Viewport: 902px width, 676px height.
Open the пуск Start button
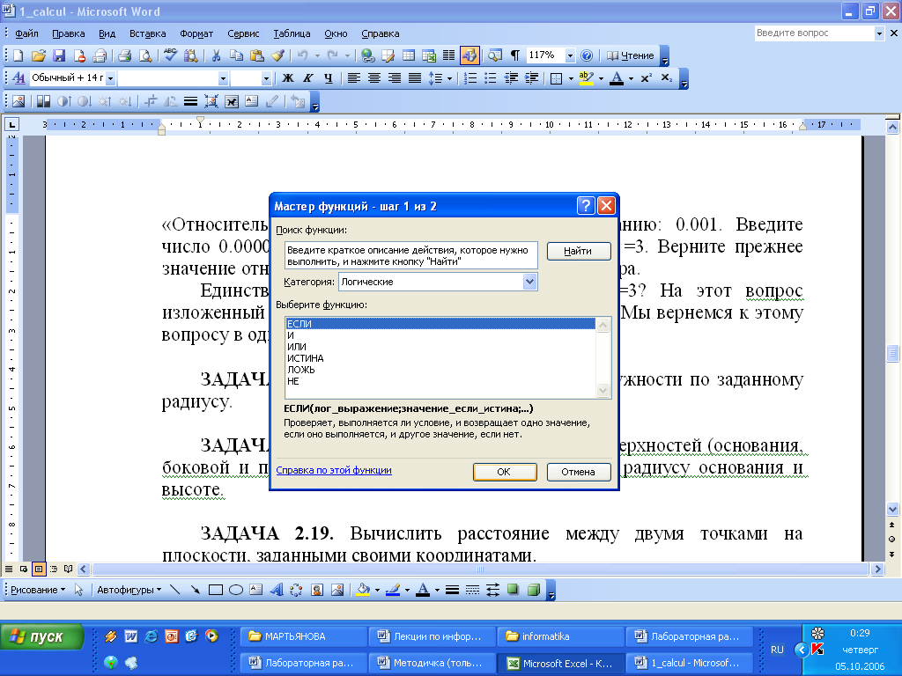[41, 637]
